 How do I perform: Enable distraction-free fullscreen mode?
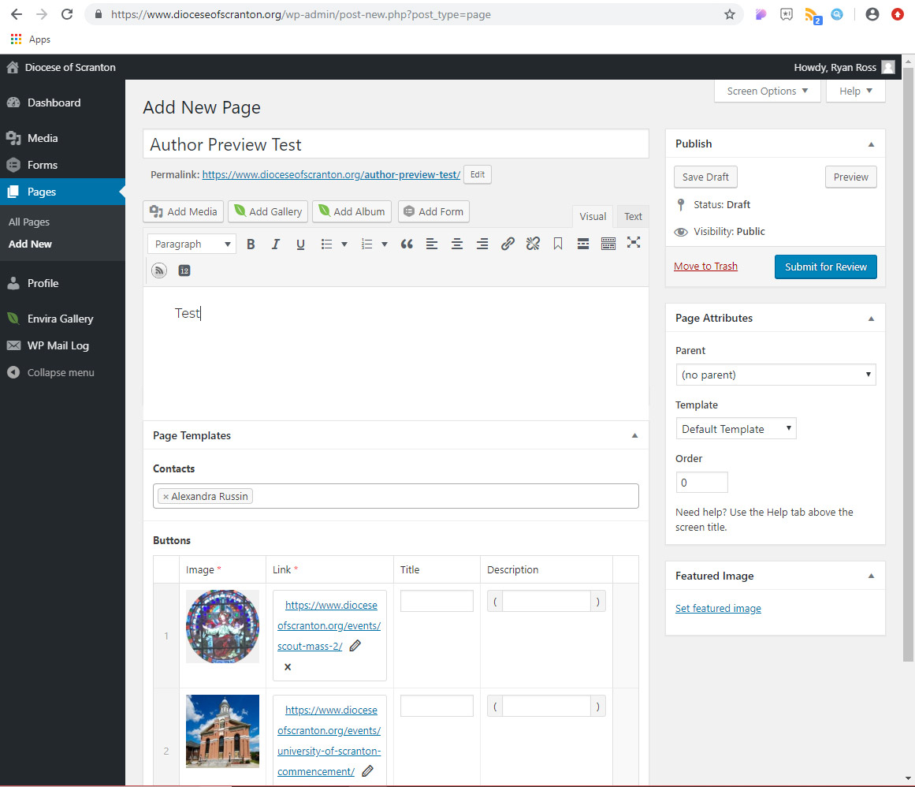tap(634, 243)
